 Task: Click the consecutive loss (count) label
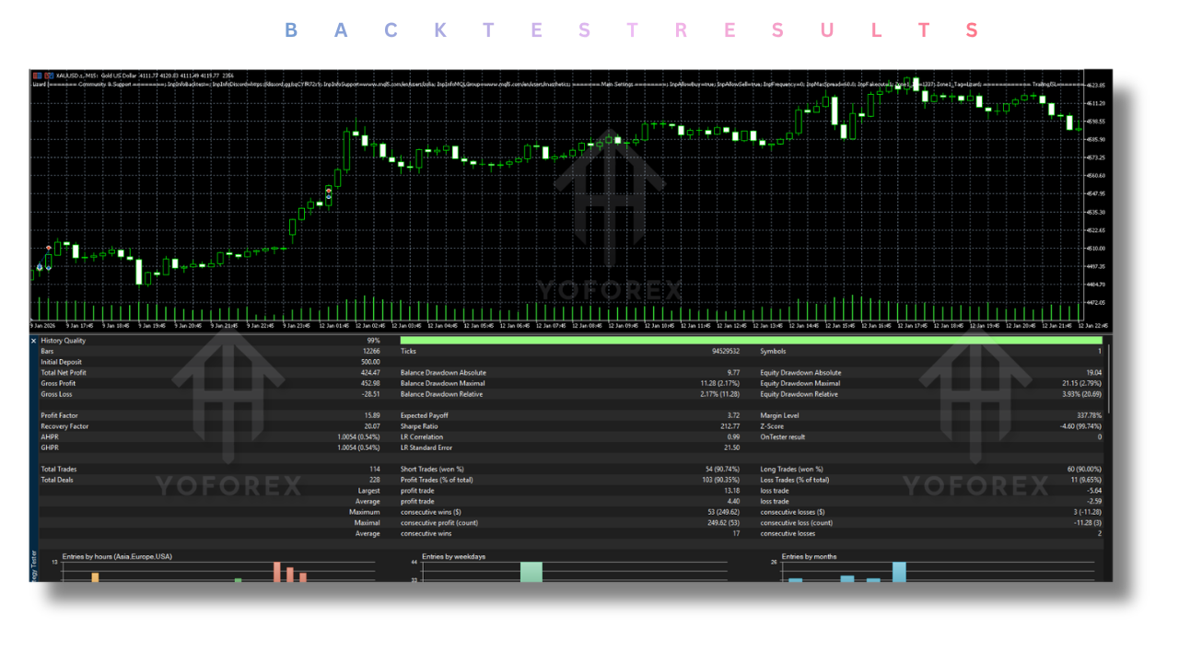point(797,523)
